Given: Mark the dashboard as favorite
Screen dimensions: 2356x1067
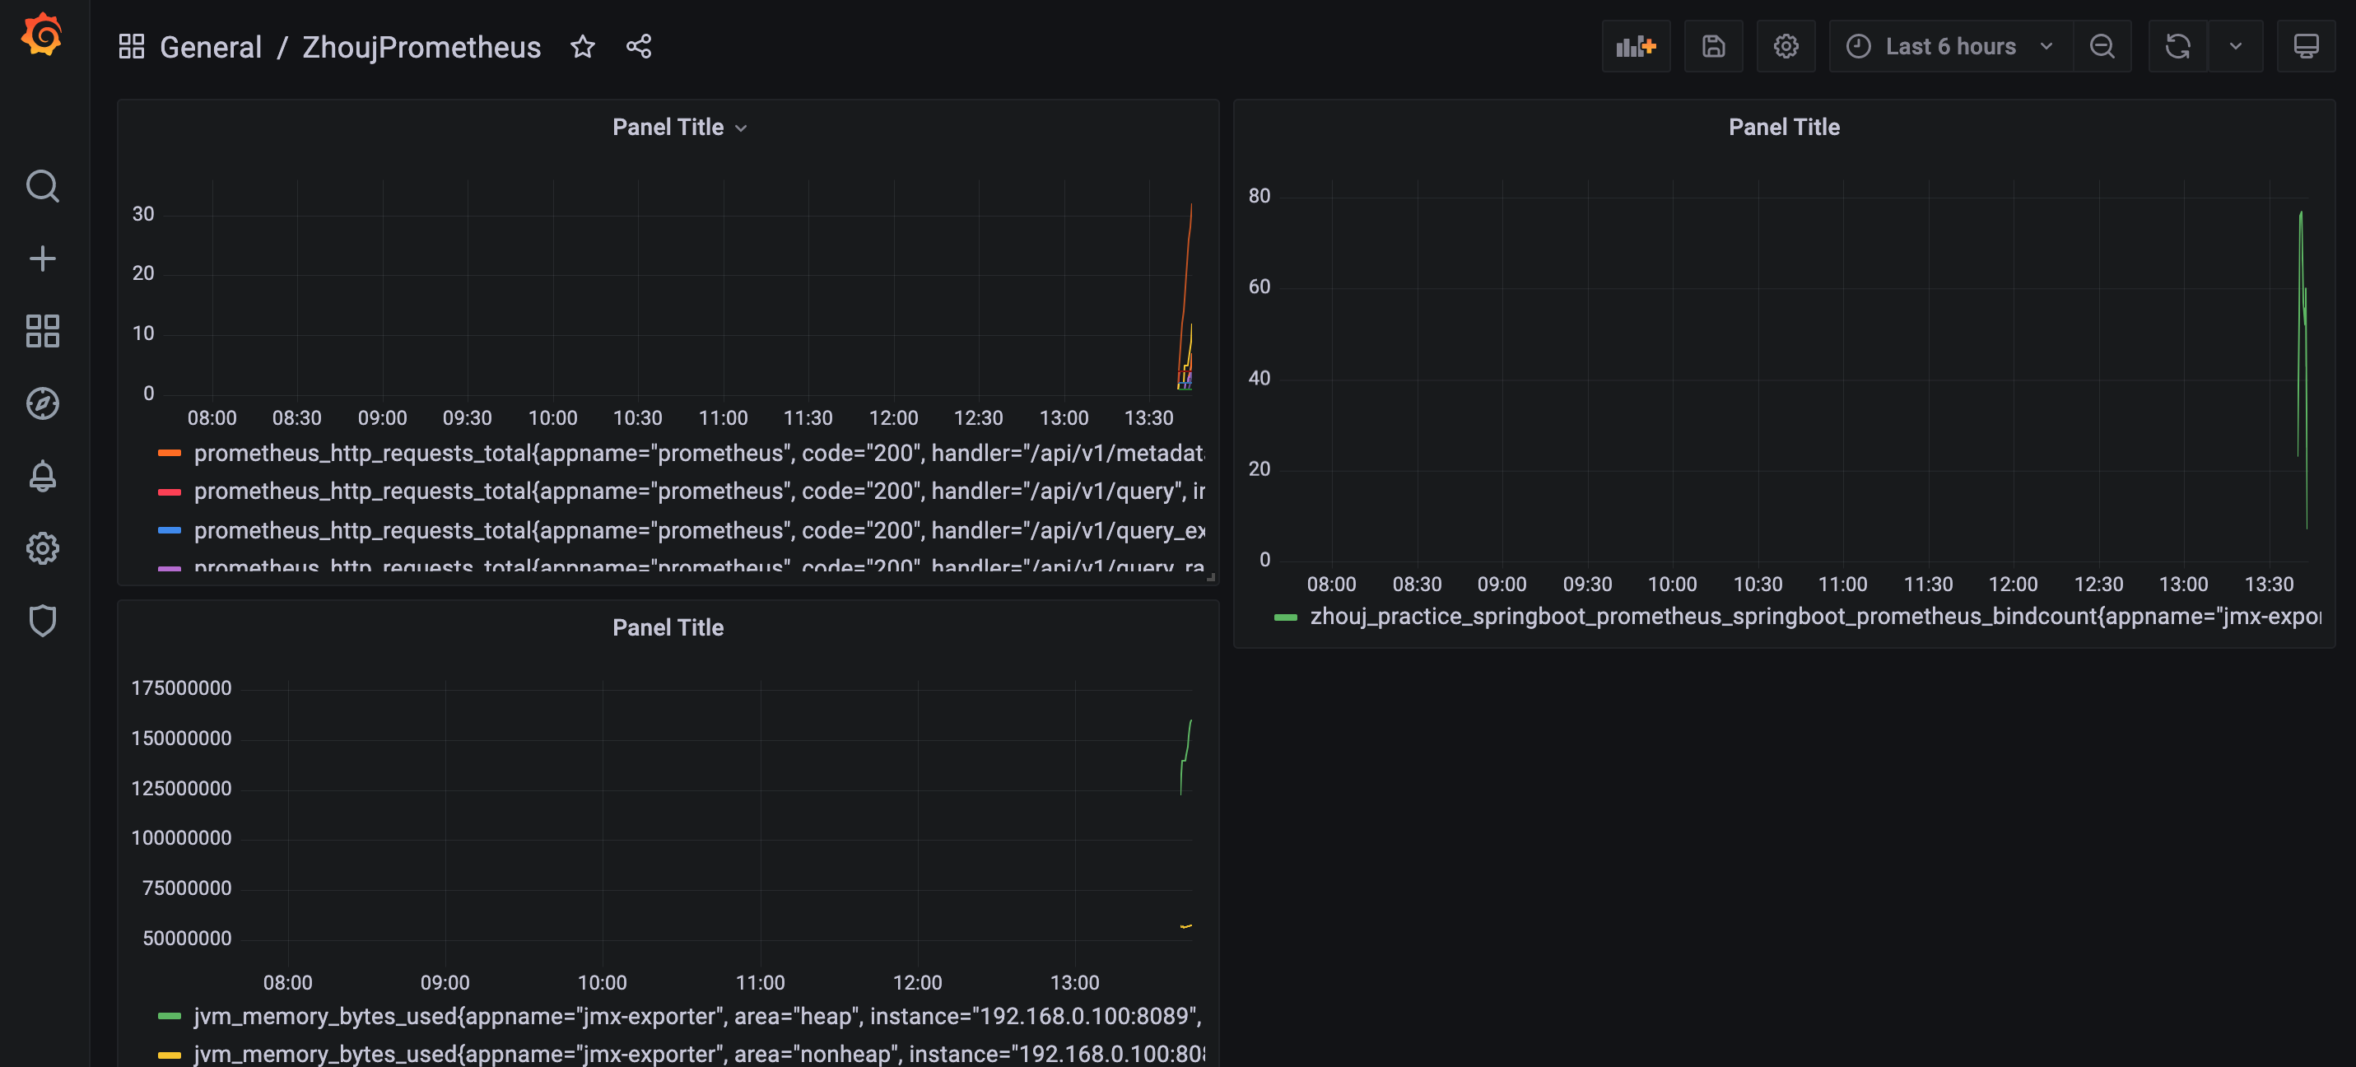Looking at the screenshot, I should coord(583,47).
